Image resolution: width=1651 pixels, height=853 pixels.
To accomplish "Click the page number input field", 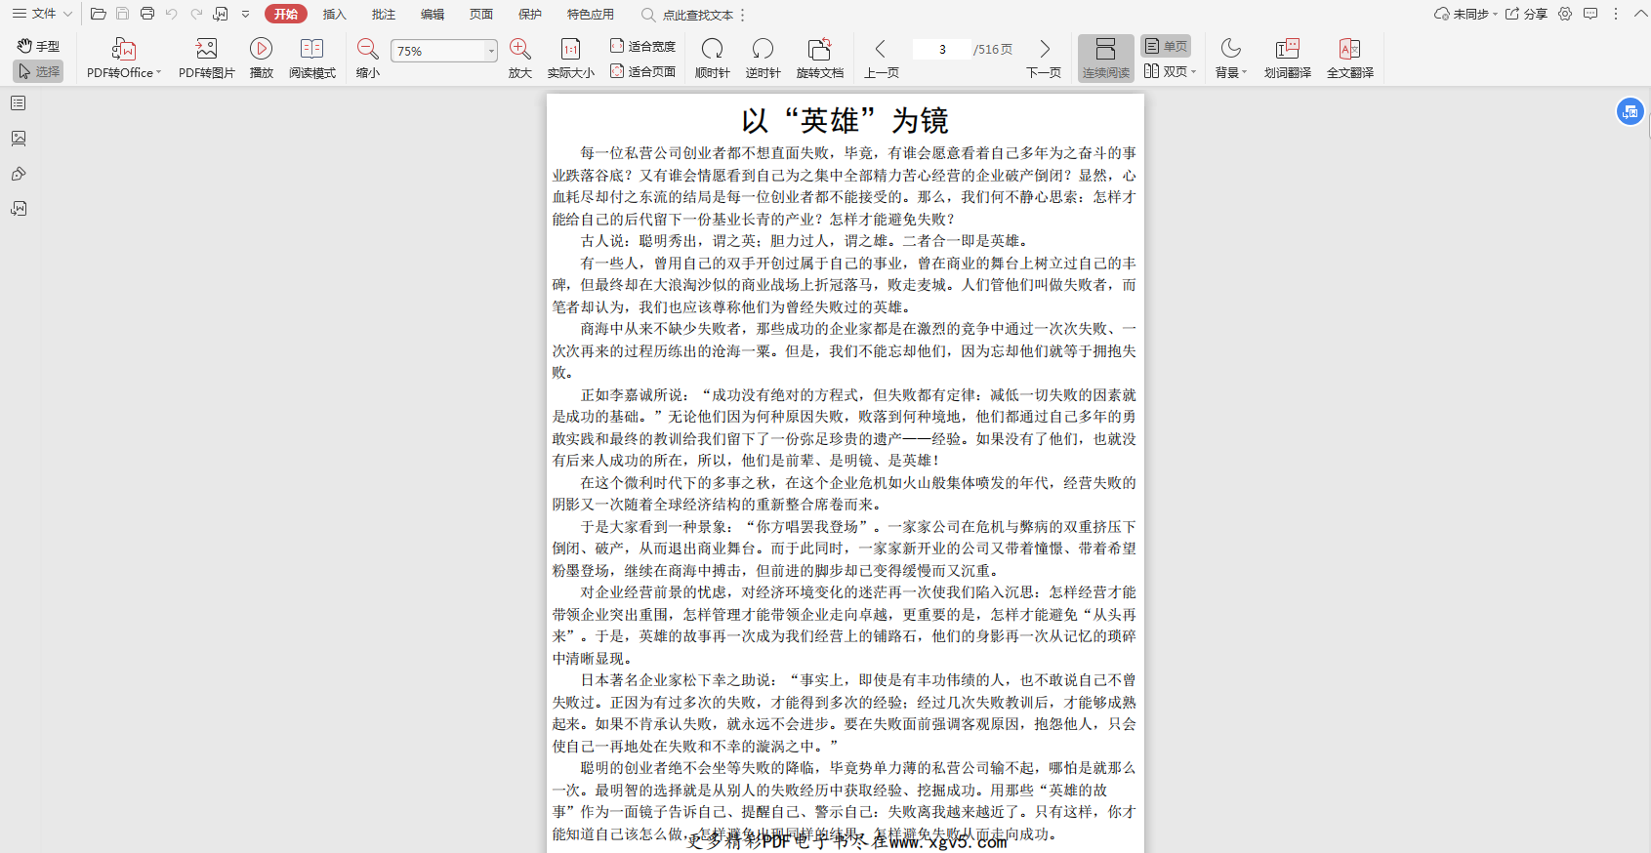I will 942,50.
